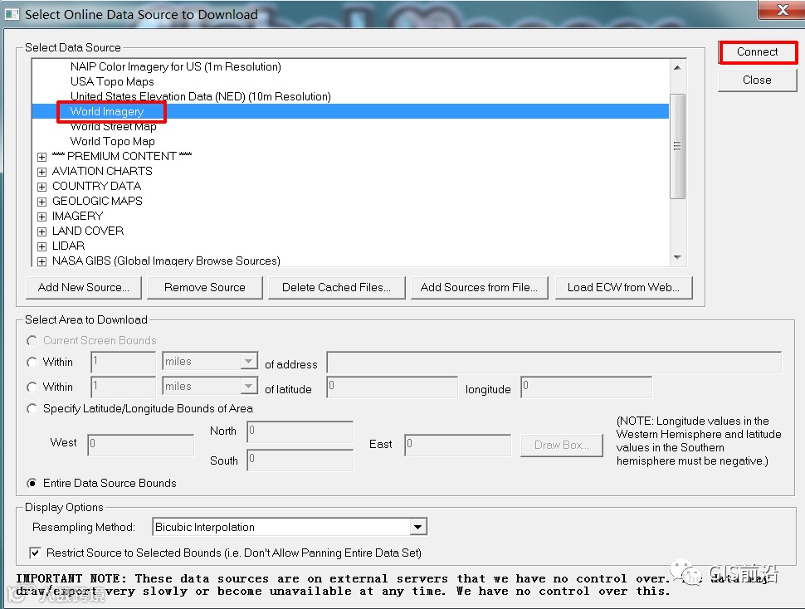Screen dimensions: 805x609
Task: Click Load ECW from Web button
Action: click(x=623, y=287)
